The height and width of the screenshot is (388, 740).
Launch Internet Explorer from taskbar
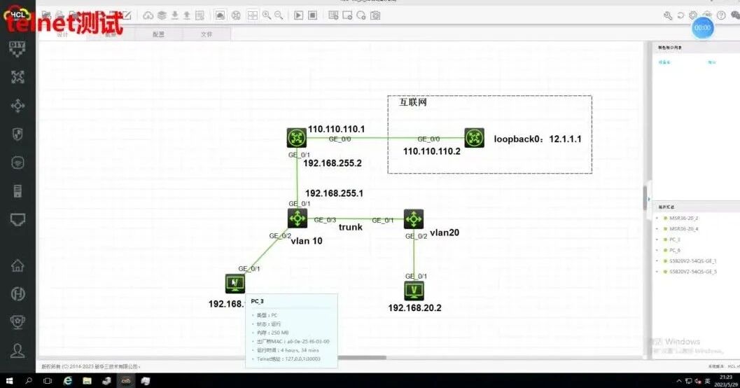point(67,380)
